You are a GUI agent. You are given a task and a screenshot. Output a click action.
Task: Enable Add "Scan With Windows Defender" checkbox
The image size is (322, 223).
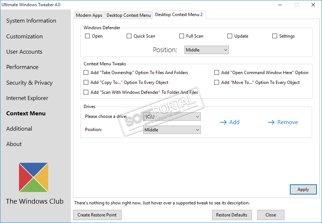coord(86,92)
